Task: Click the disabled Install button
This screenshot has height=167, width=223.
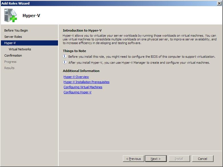Action: point(179,159)
